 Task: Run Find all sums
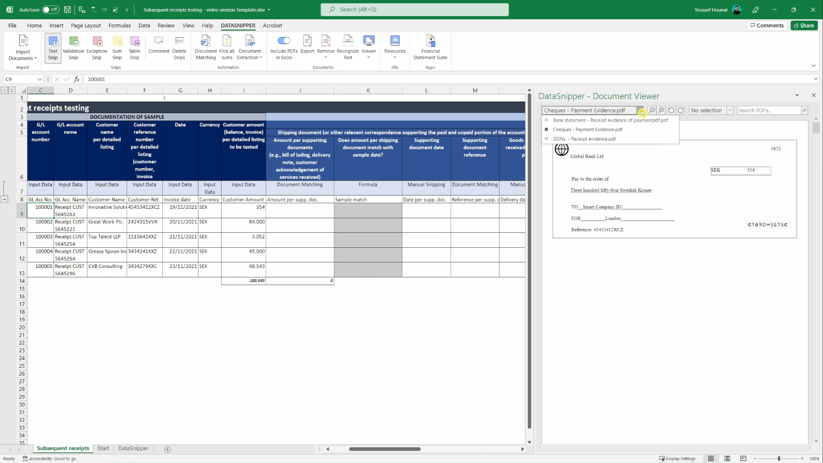[227, 47]
